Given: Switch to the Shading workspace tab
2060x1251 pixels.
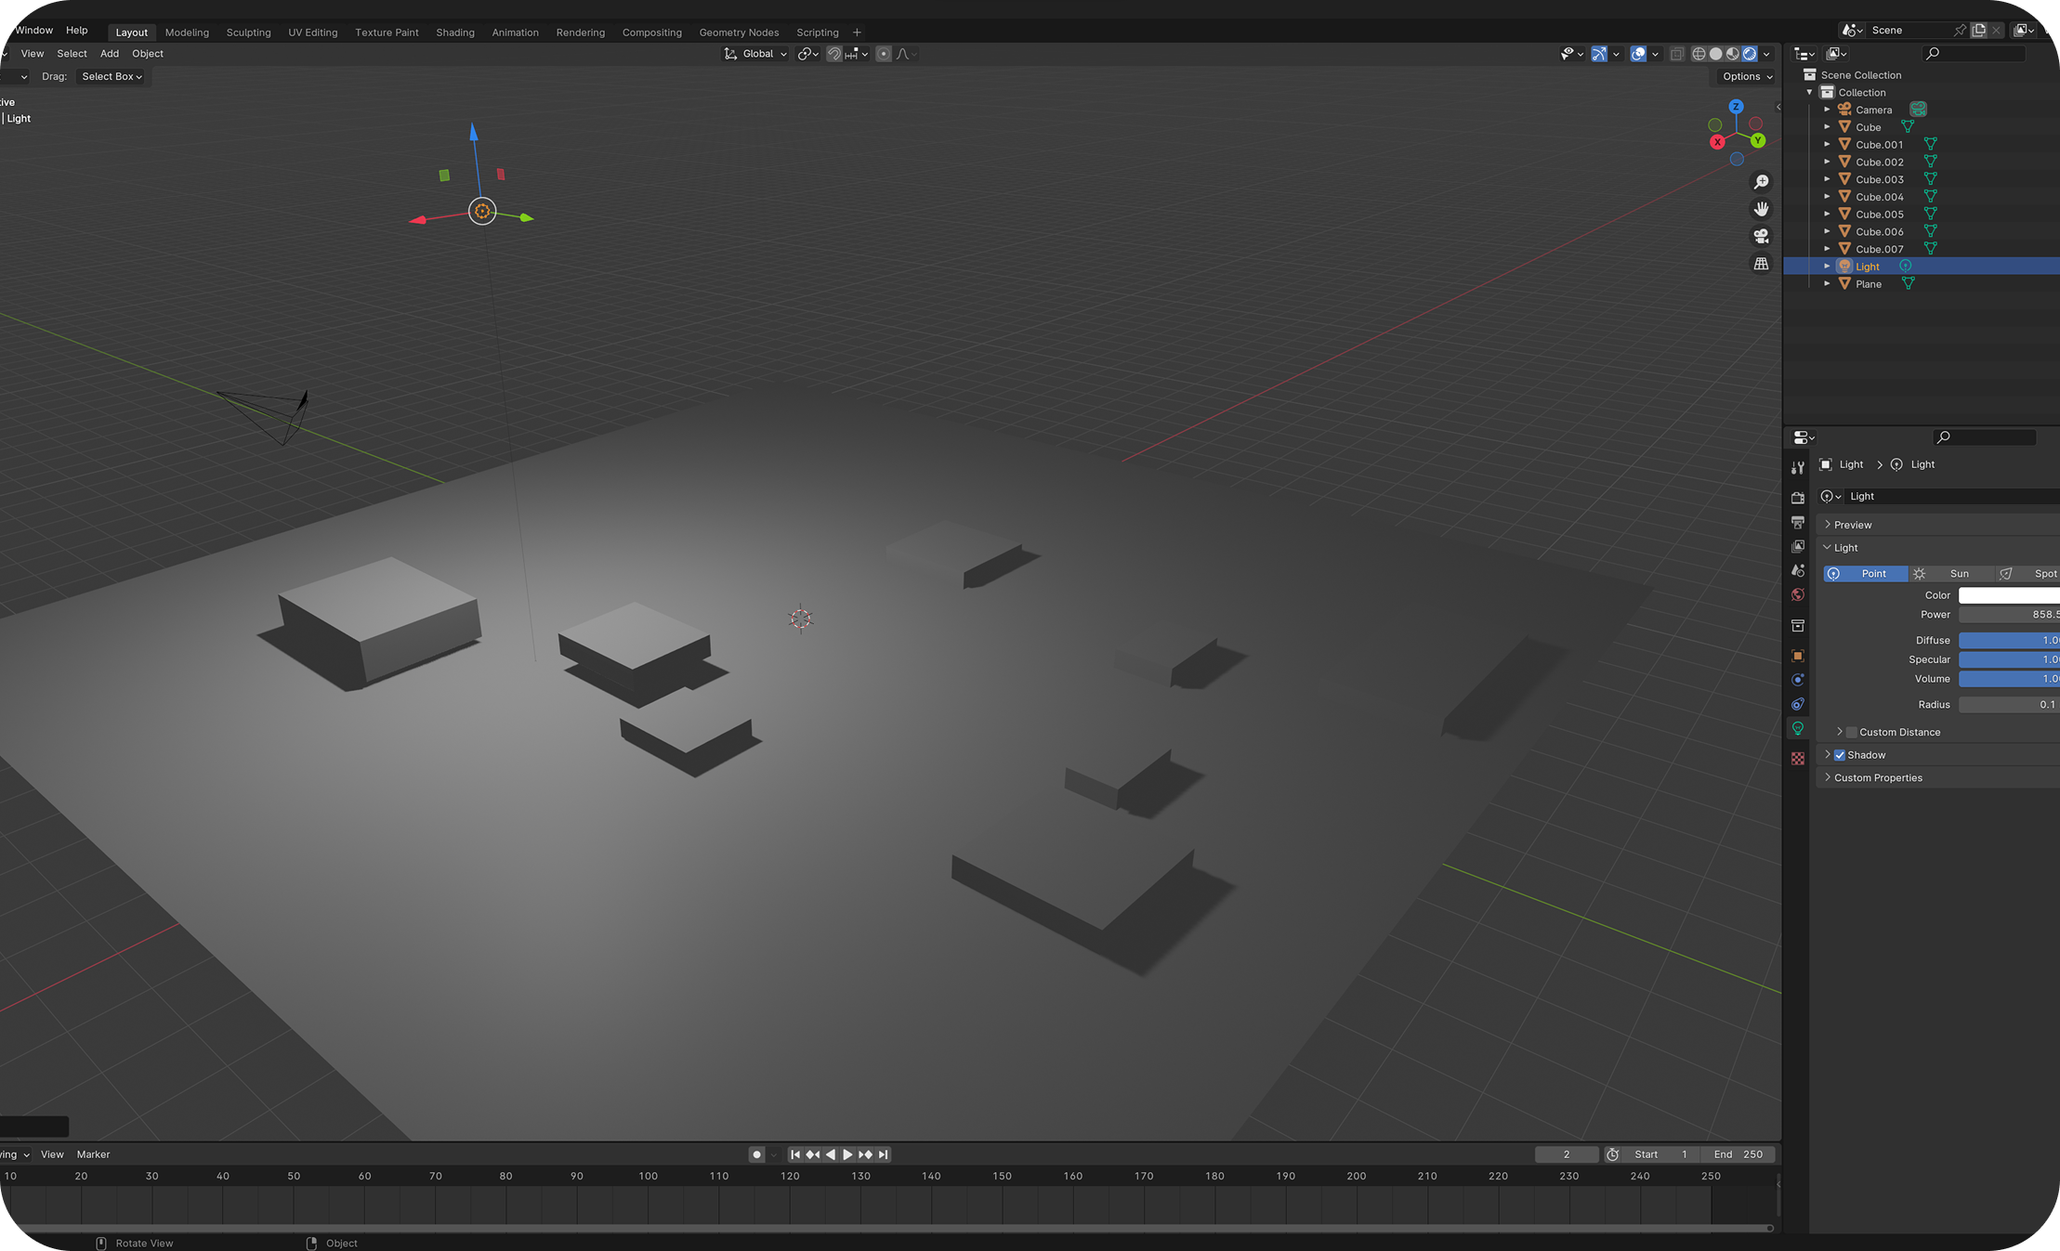Looking at the screenshot, I should (454, 32).
